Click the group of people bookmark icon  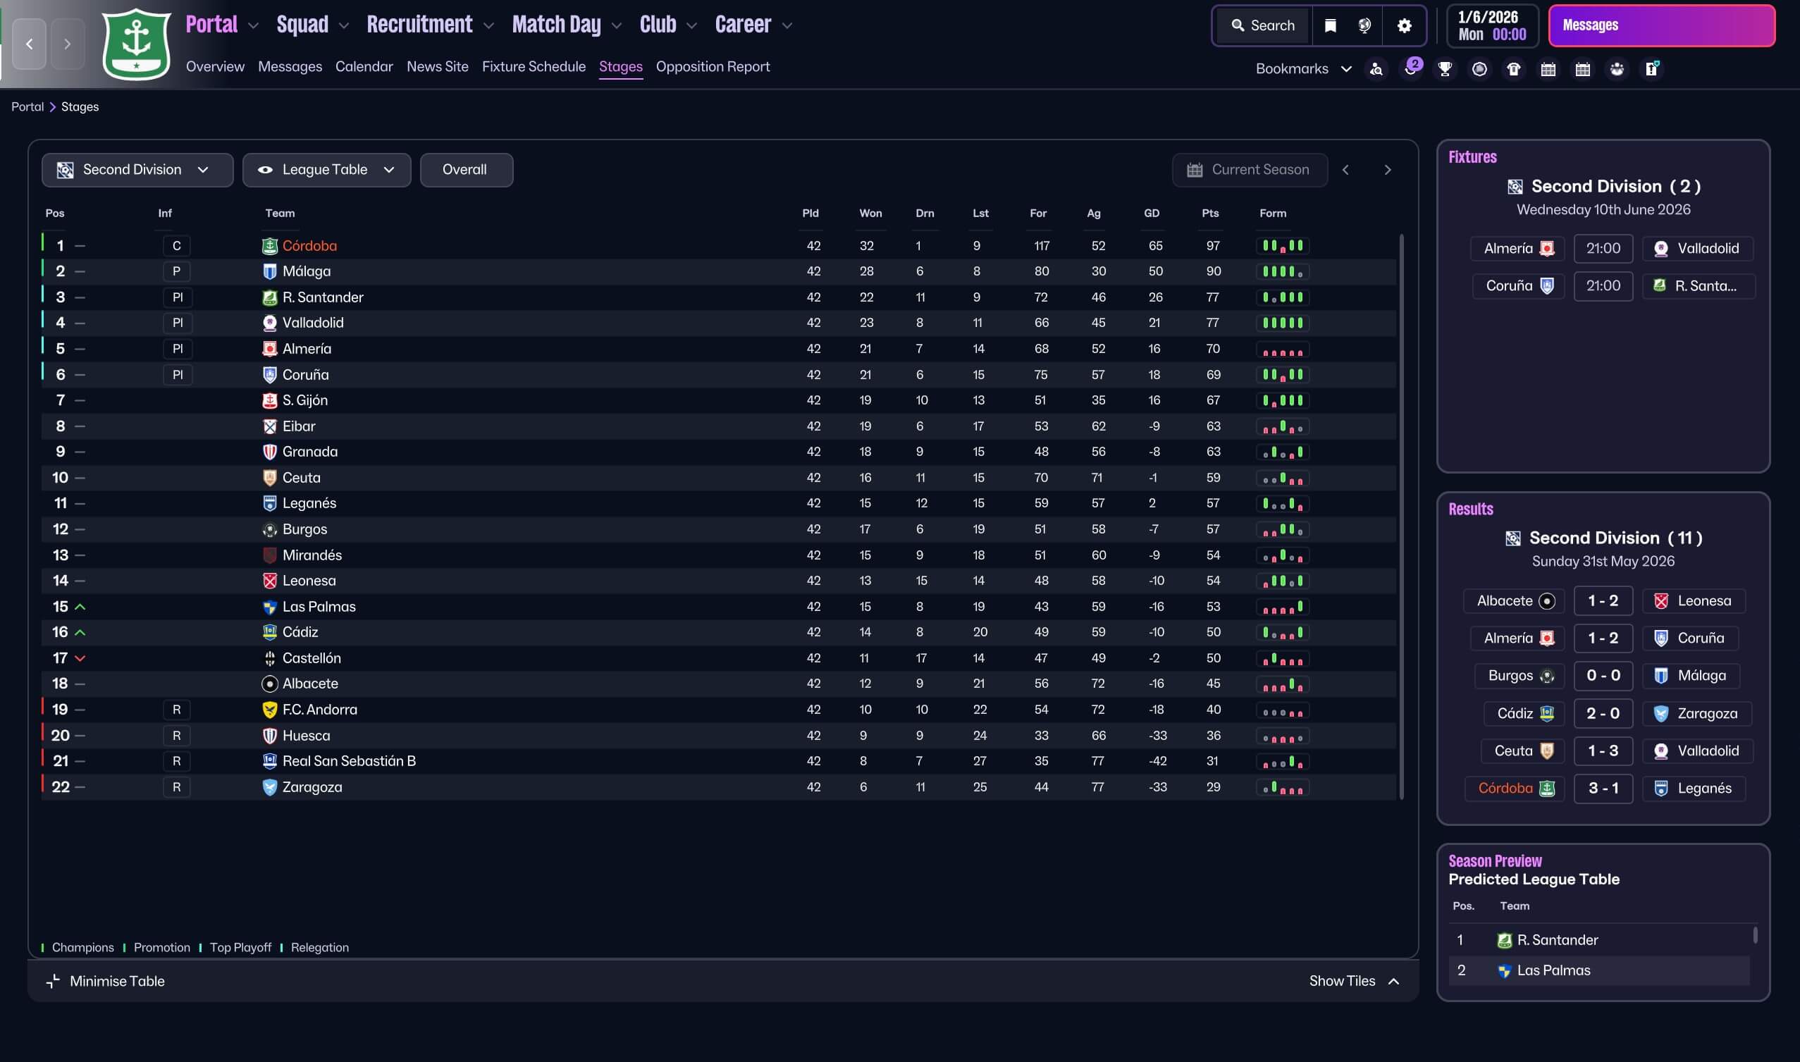(x=1616, y=68)
